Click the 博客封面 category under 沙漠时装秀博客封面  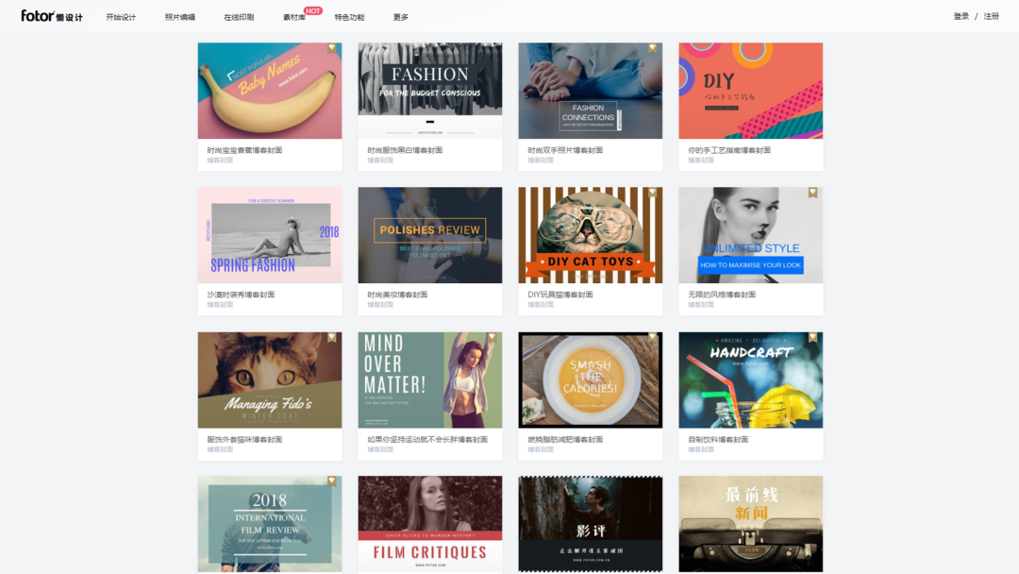(x=220, y=304)
